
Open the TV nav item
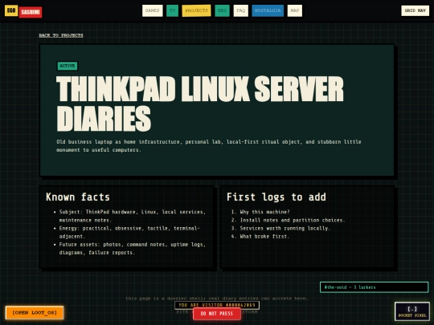pyautogui.click(x=172, y=10)
